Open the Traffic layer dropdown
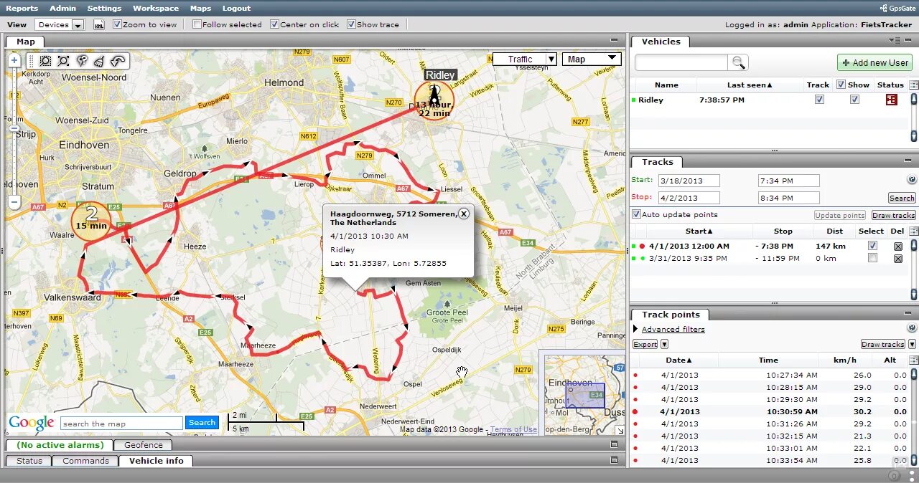 pos(525,59)
